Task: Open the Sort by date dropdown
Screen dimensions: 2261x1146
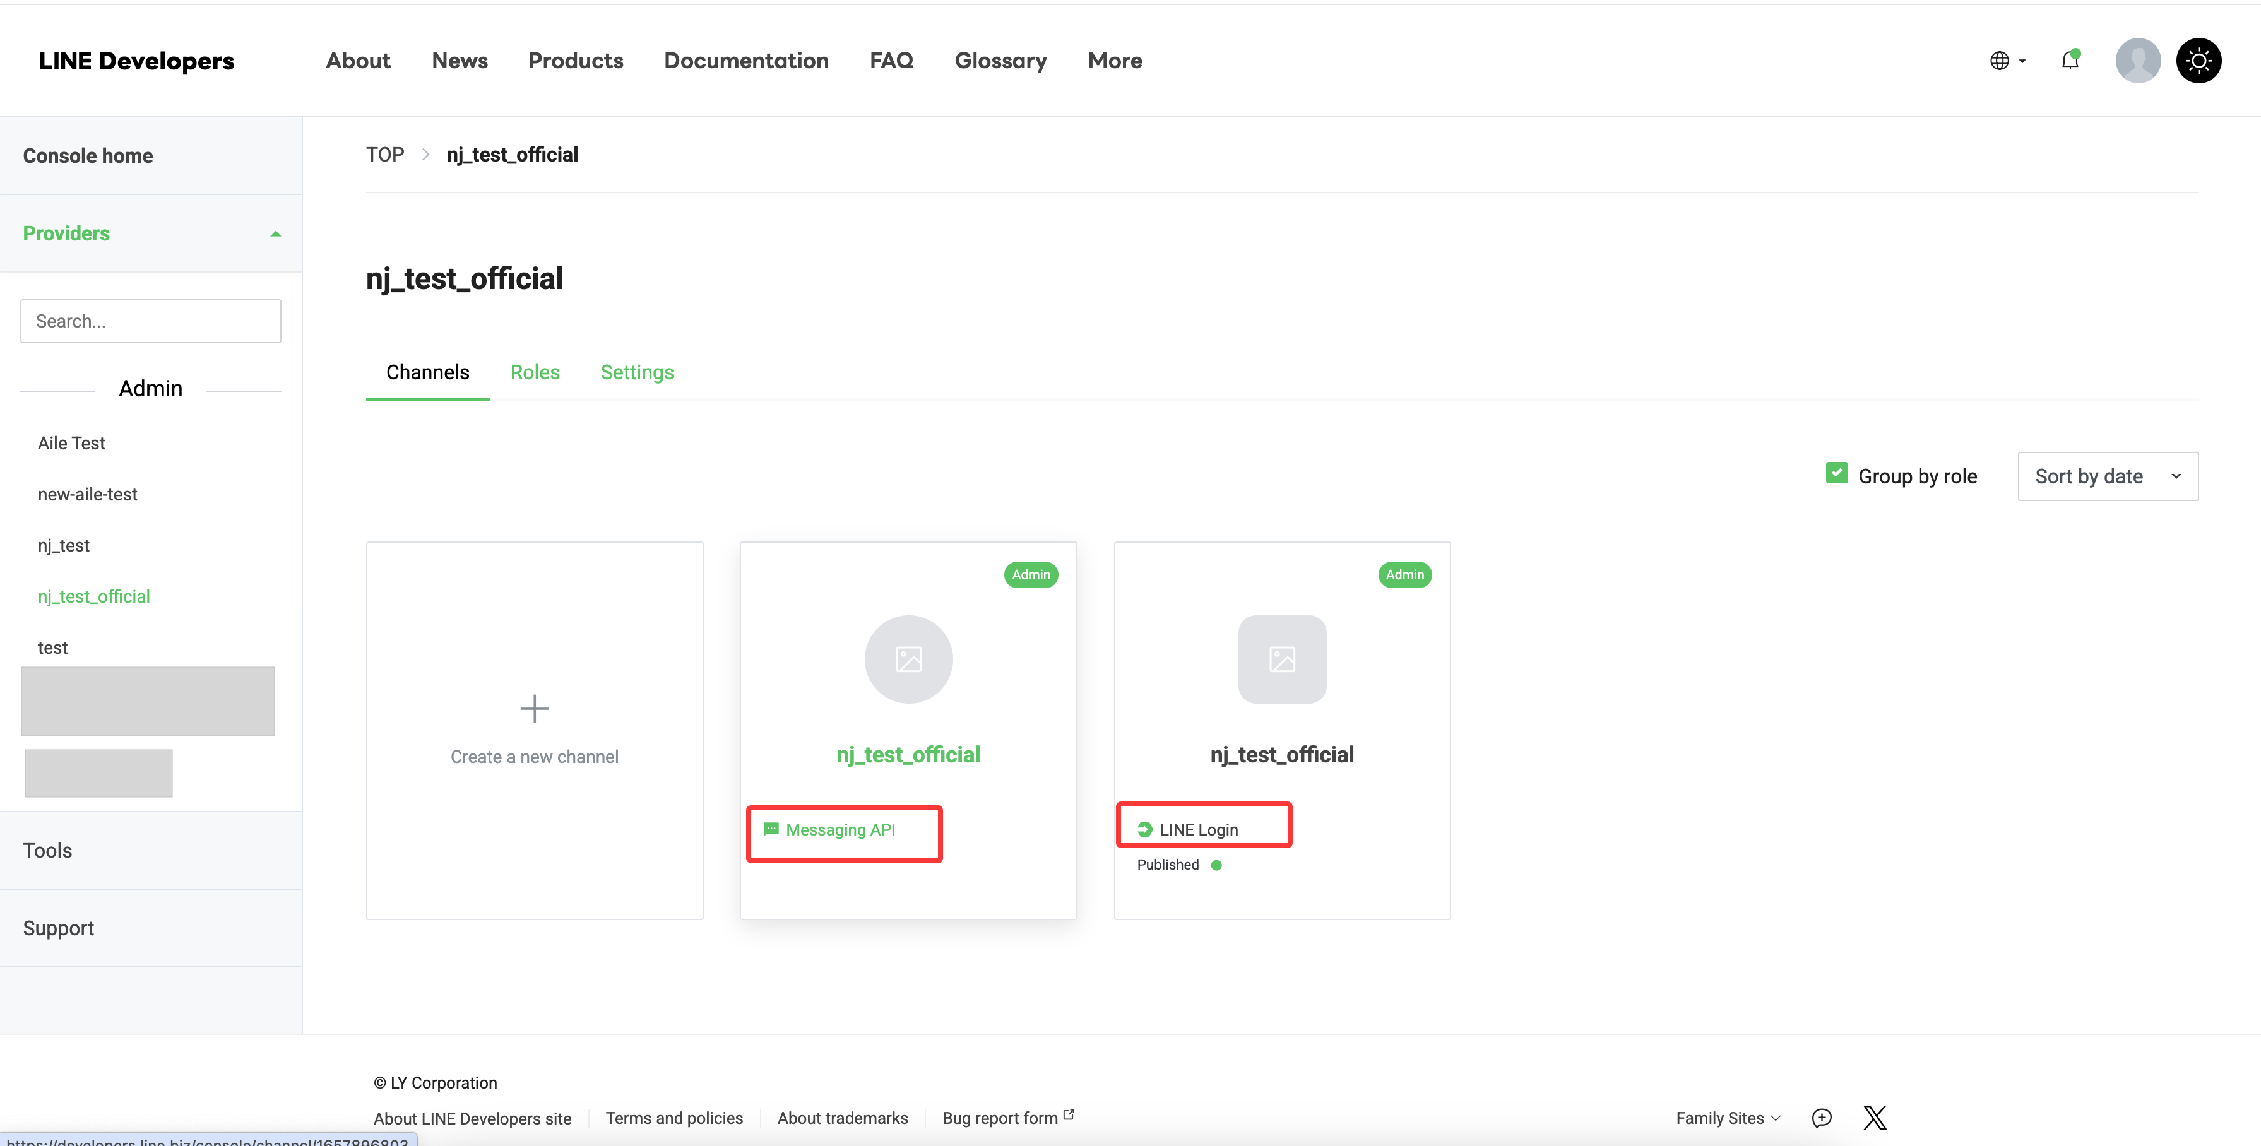Action: click(2108, 476)
